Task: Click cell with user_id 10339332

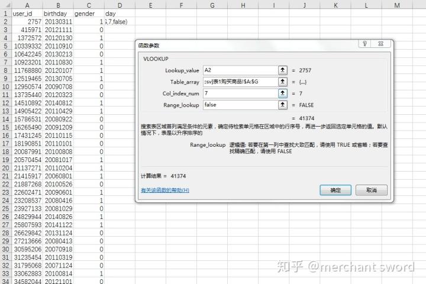Action: [x=27, y=46]
